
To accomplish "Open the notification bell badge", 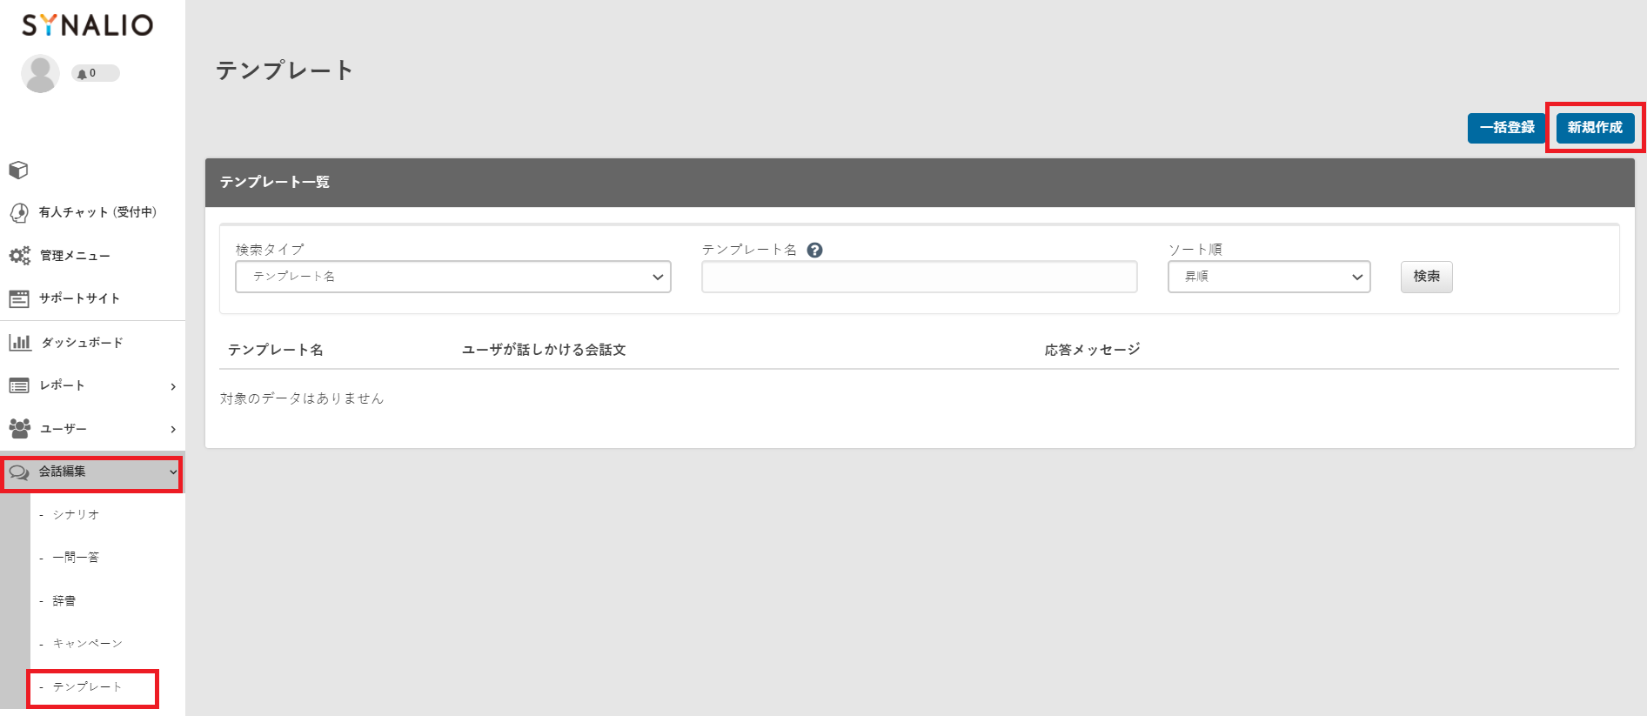I will point(95,74).
